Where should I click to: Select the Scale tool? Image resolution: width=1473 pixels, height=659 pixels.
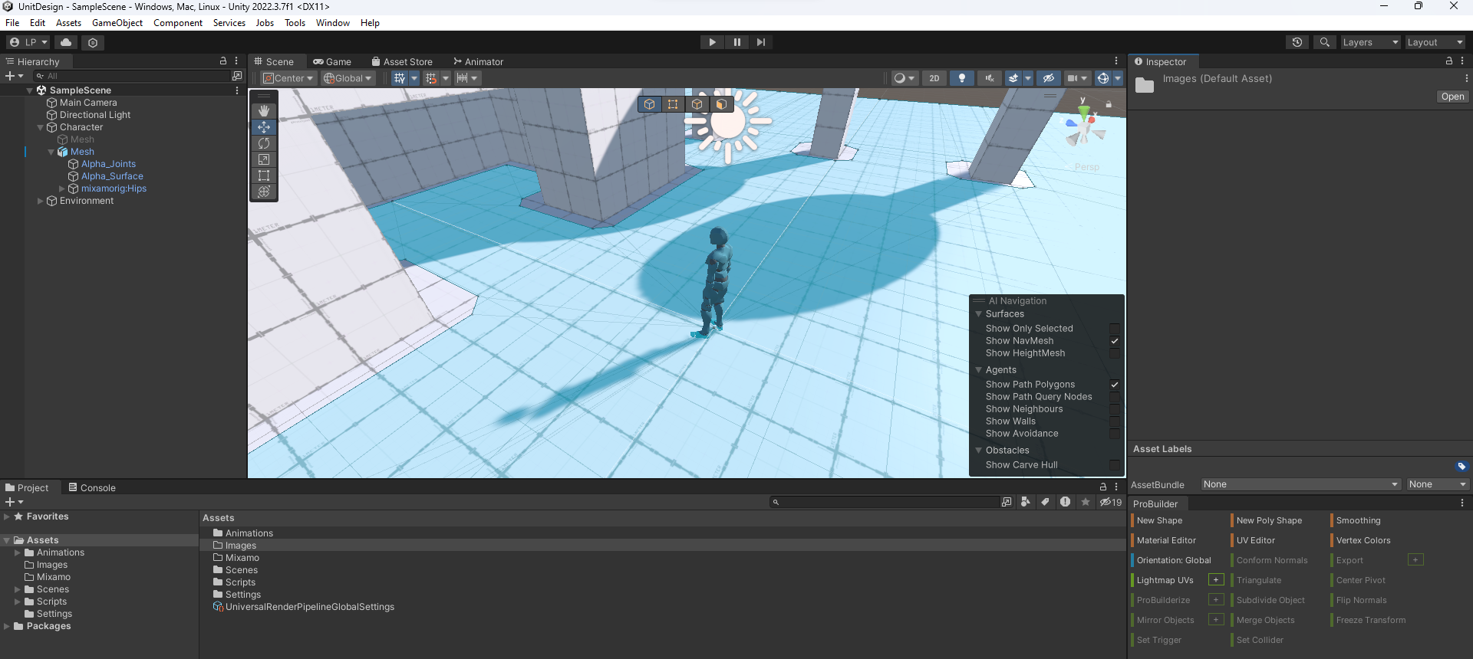264,159
